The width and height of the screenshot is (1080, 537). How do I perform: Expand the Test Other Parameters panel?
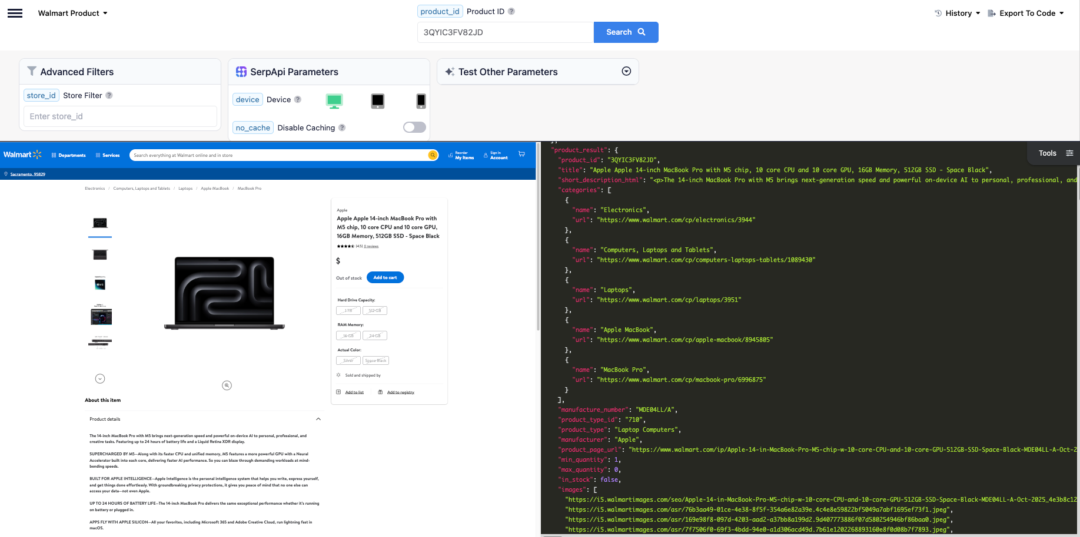pyautogui.click(x=626, y=71)
